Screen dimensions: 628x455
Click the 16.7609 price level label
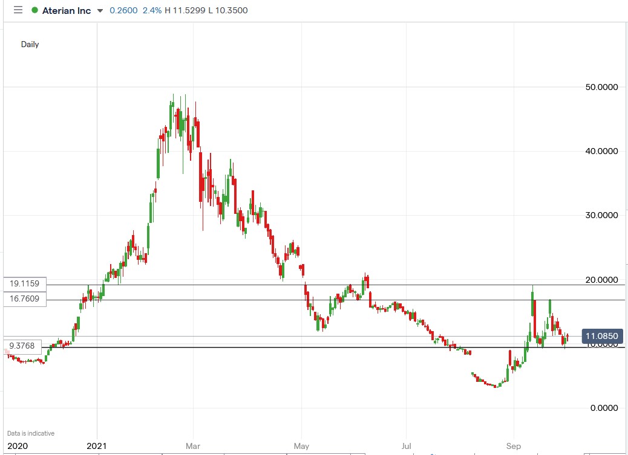click(x=25, y=298)
